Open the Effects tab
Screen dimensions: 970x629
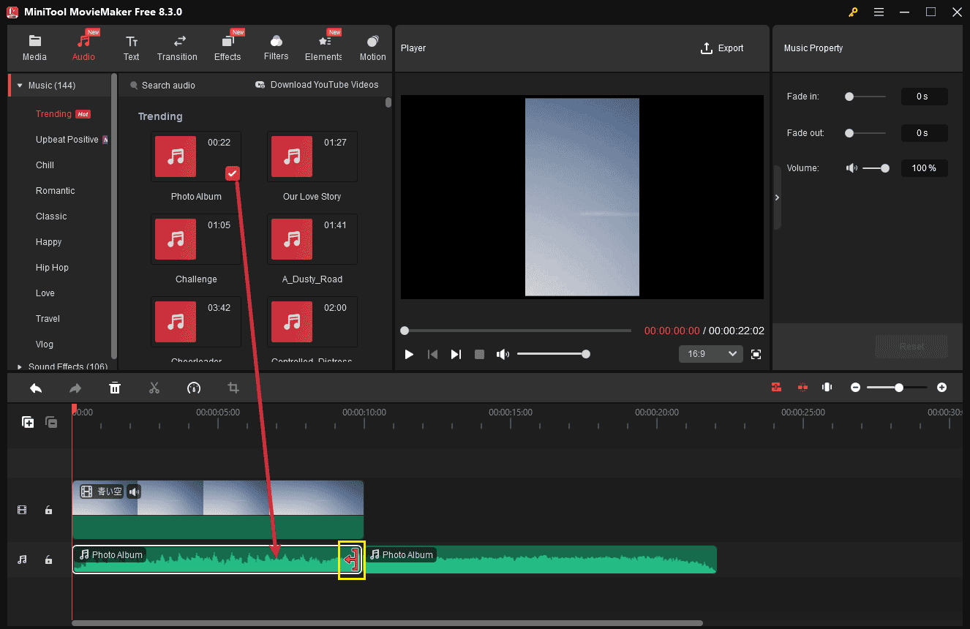coord(228,48)
